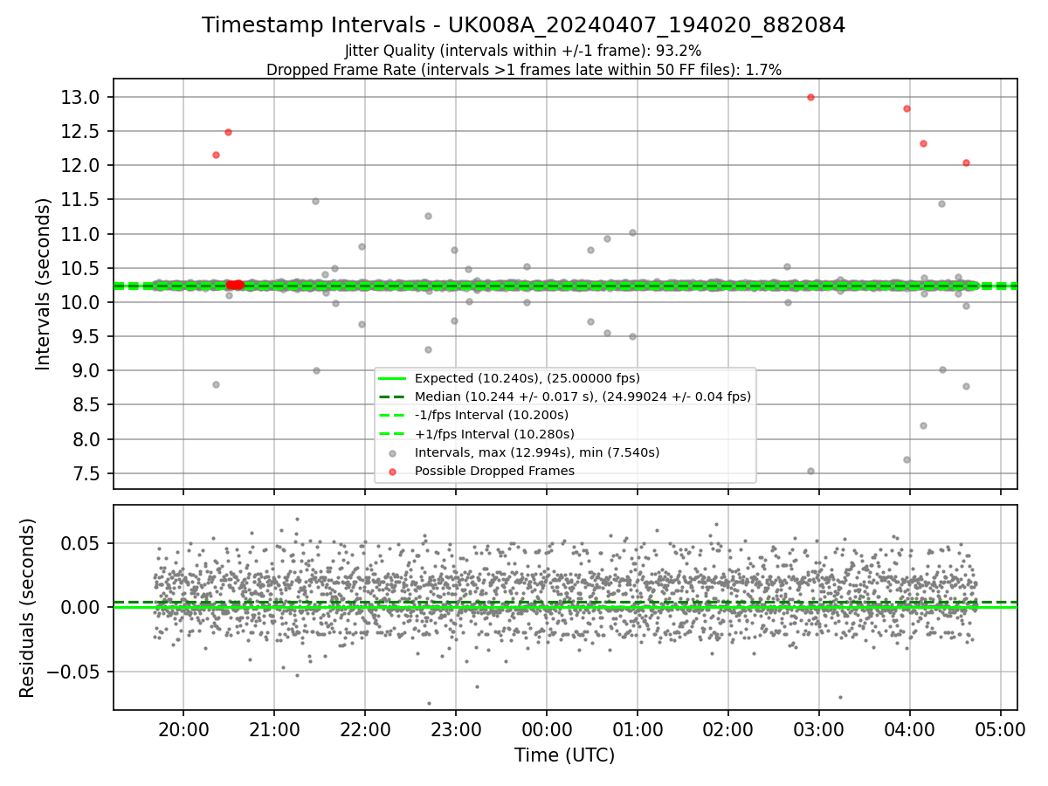The height and width of the screenshot is (786, 1048).
Task: Click the 10.5 y-axis tick label
Action: [82, 268]
